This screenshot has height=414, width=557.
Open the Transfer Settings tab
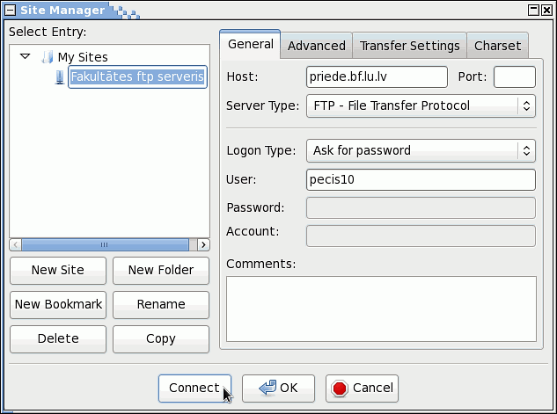click(x=409, y=46)
